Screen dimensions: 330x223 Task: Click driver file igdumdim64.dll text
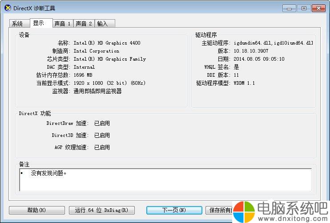253,43
